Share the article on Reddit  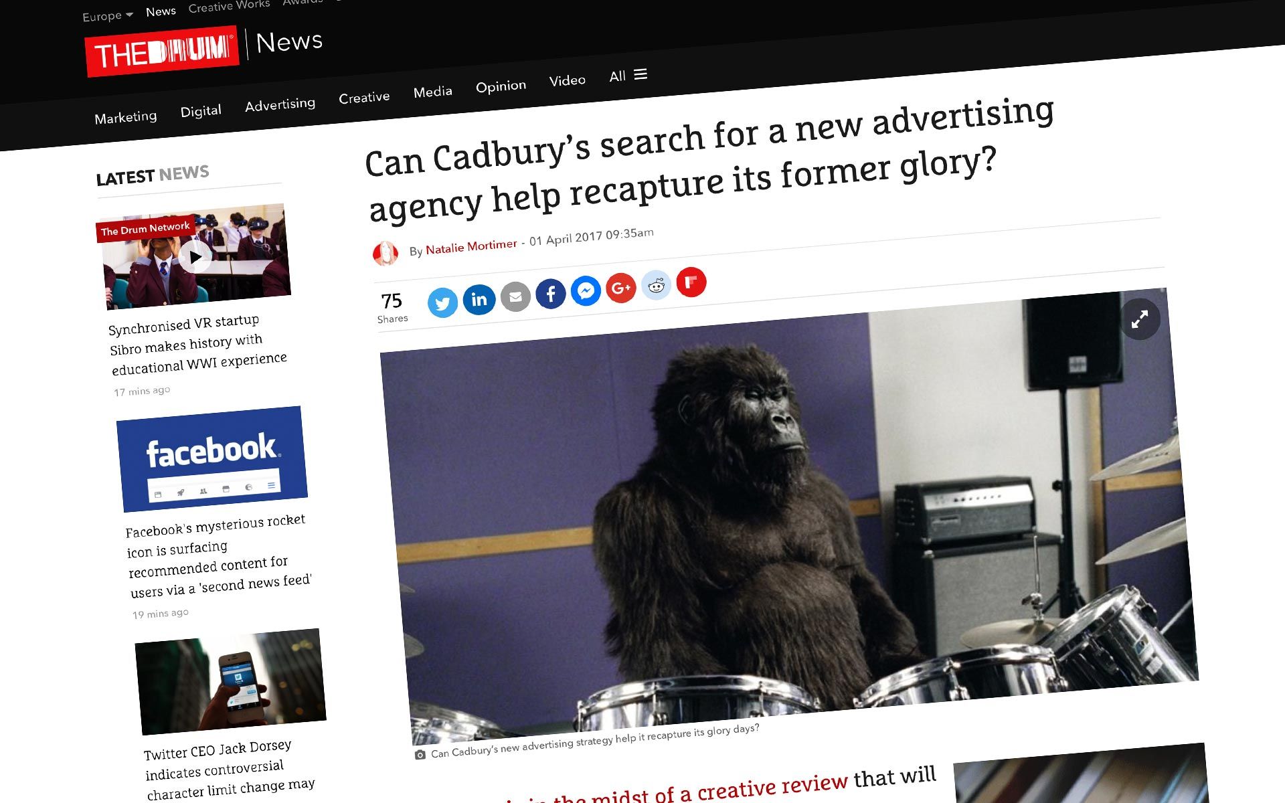click(x=657, y=285)
